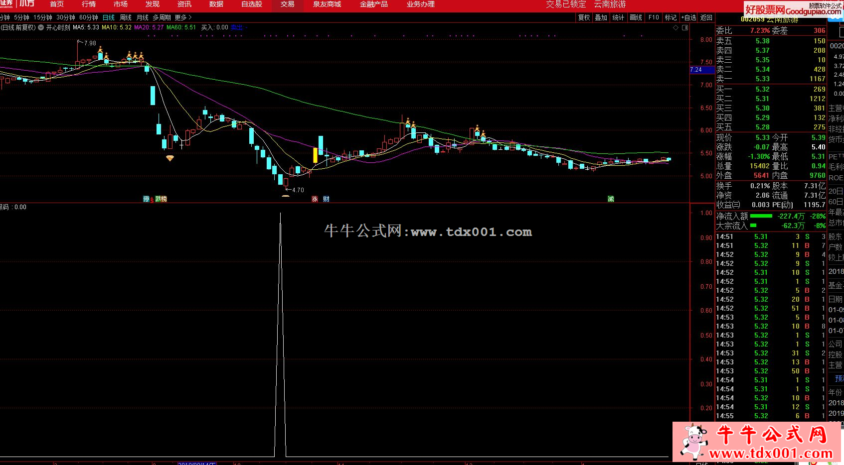
Task: Click the orange diamond signal marker
Action: tap(170, 158)
